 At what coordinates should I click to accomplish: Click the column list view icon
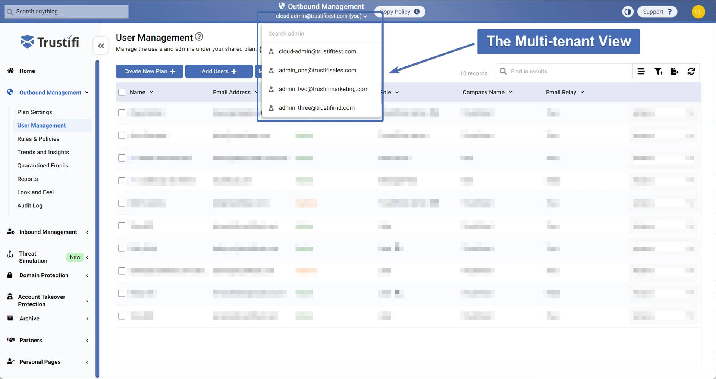[x=641, y=71]
